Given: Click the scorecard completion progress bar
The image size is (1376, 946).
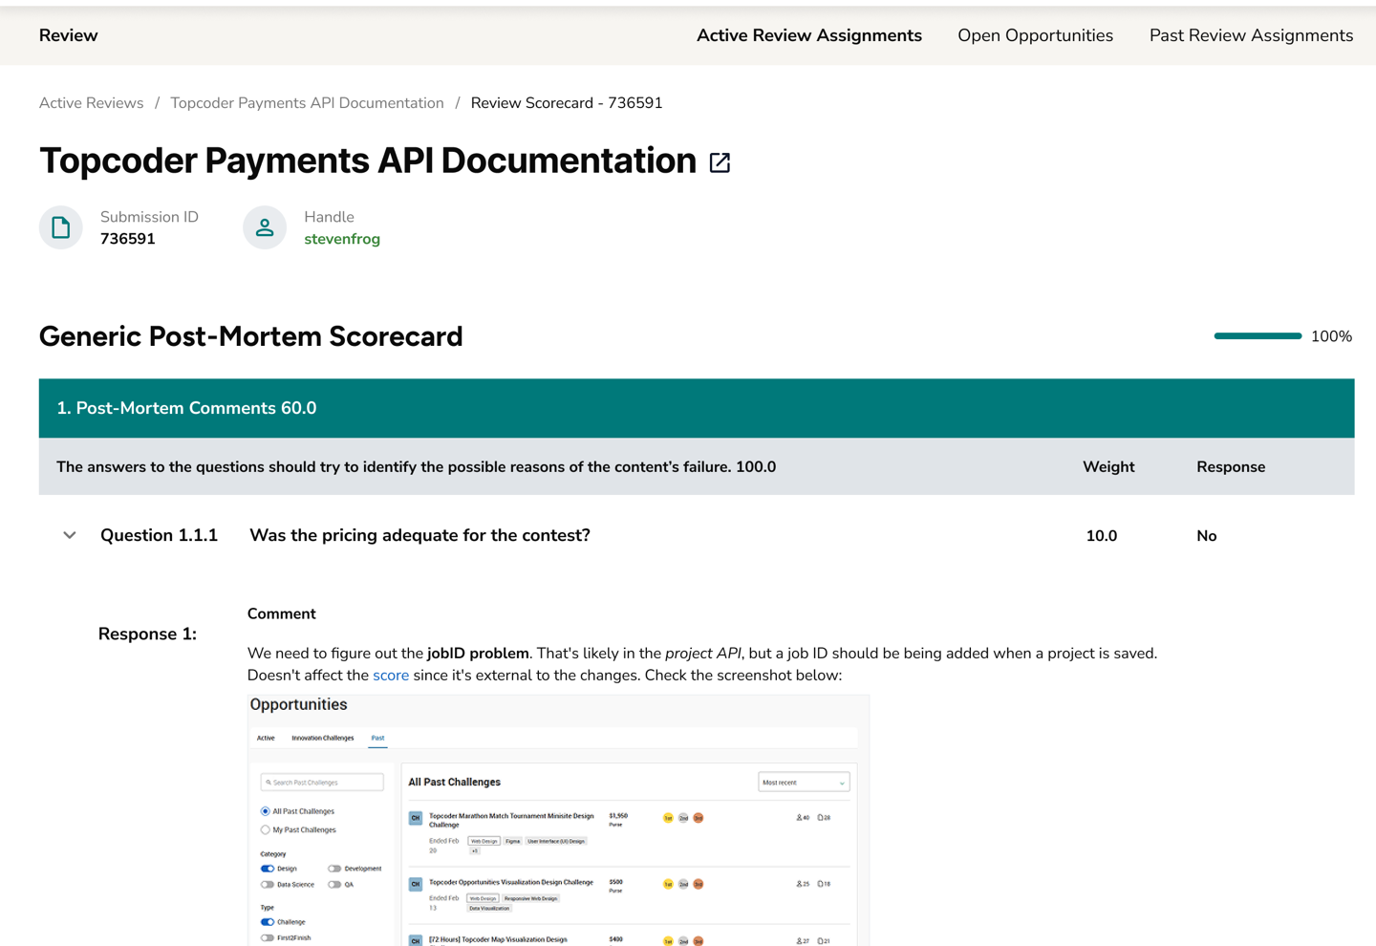Looking at the screenshot, I should (x=1258, y=336).
